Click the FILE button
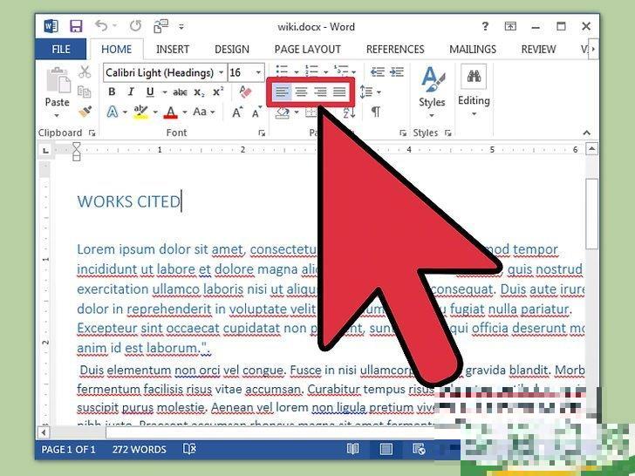The height and width of the screenshot is (476, 635). [x=60, y=50]
